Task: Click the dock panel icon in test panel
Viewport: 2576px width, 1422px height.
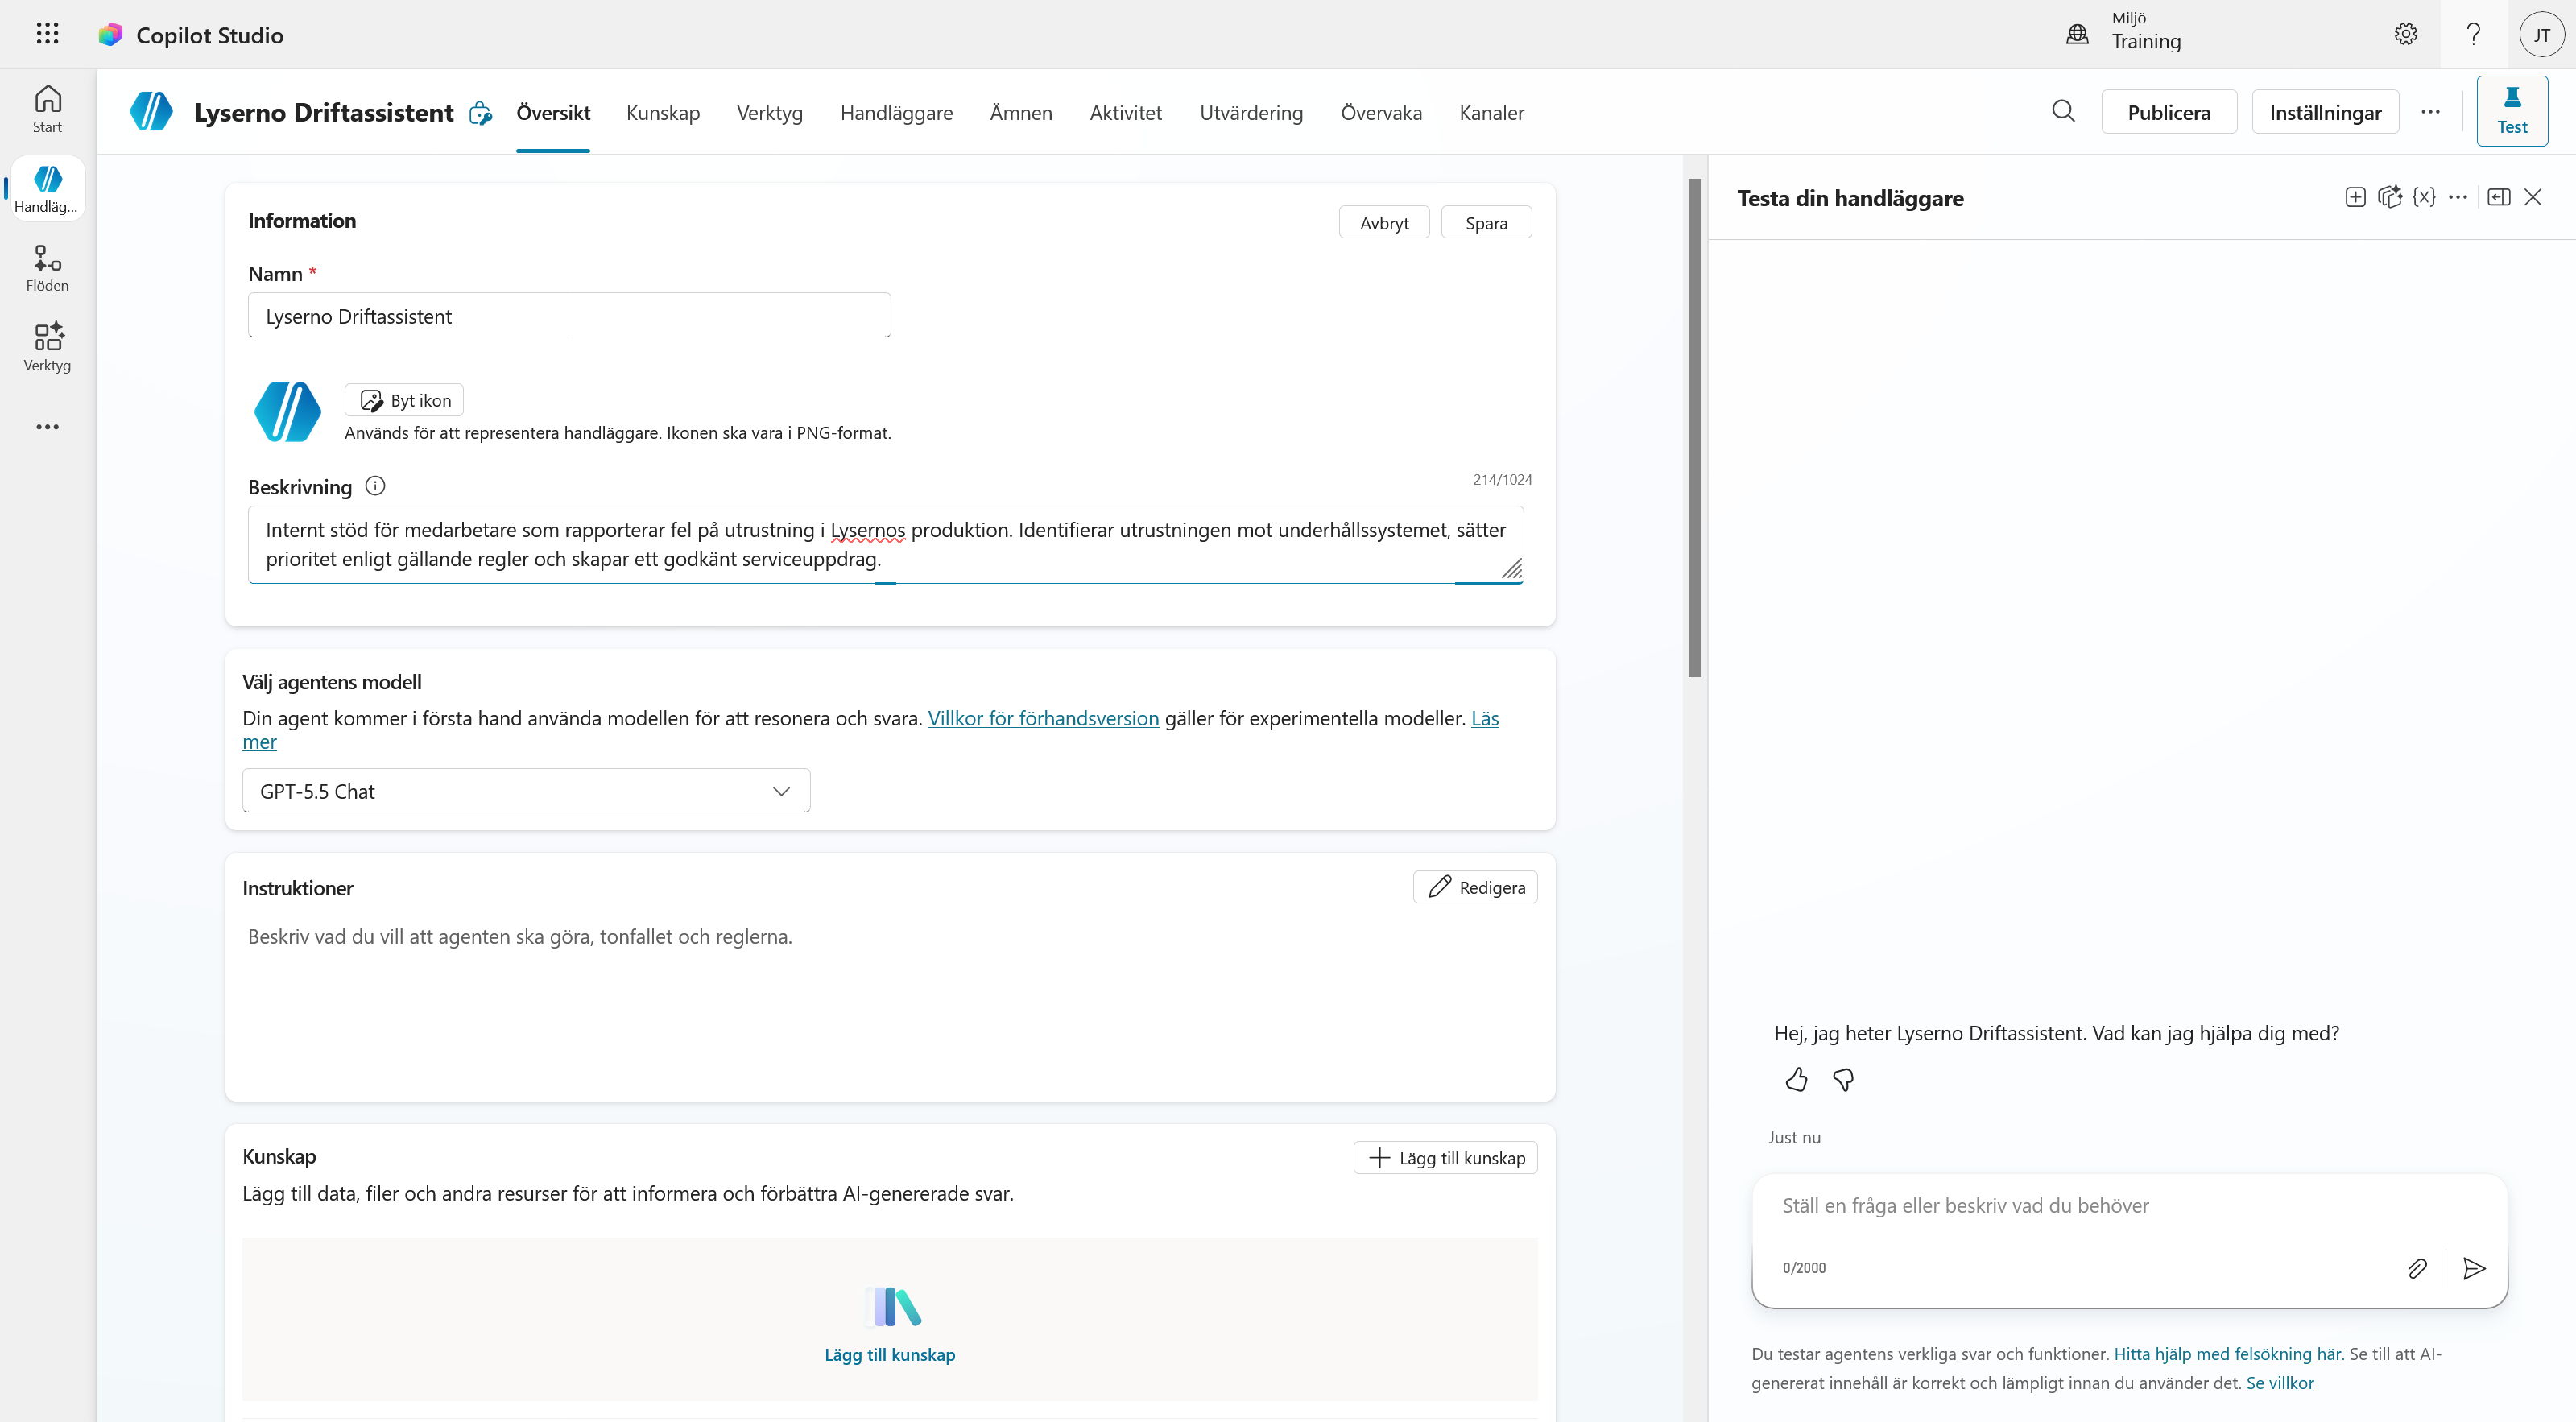Action: tap(2498, 197)
